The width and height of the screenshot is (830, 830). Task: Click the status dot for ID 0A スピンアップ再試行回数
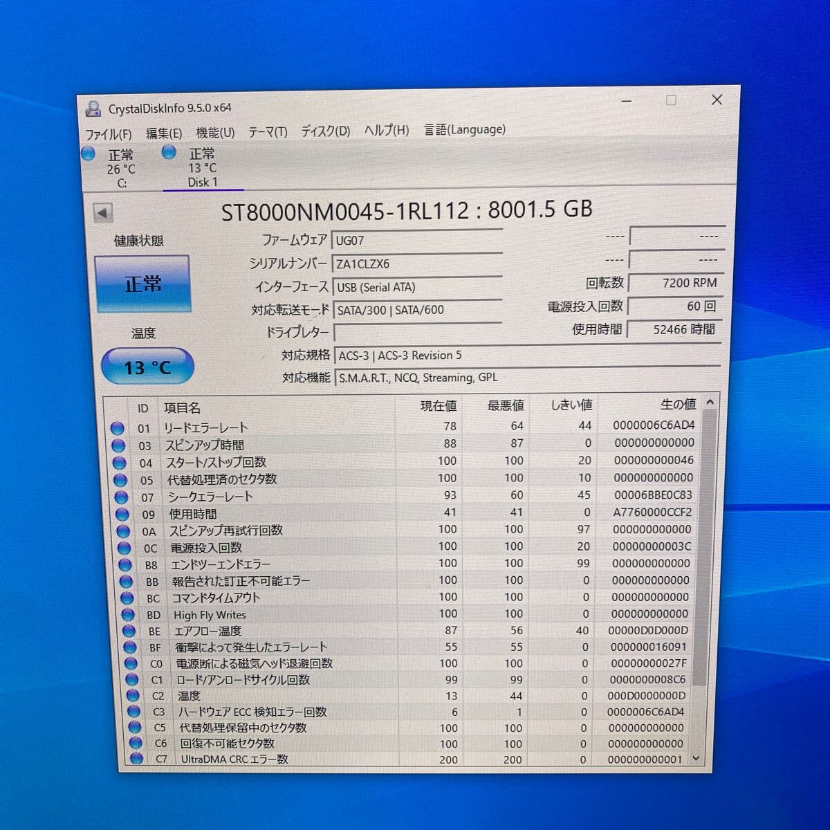123,532
